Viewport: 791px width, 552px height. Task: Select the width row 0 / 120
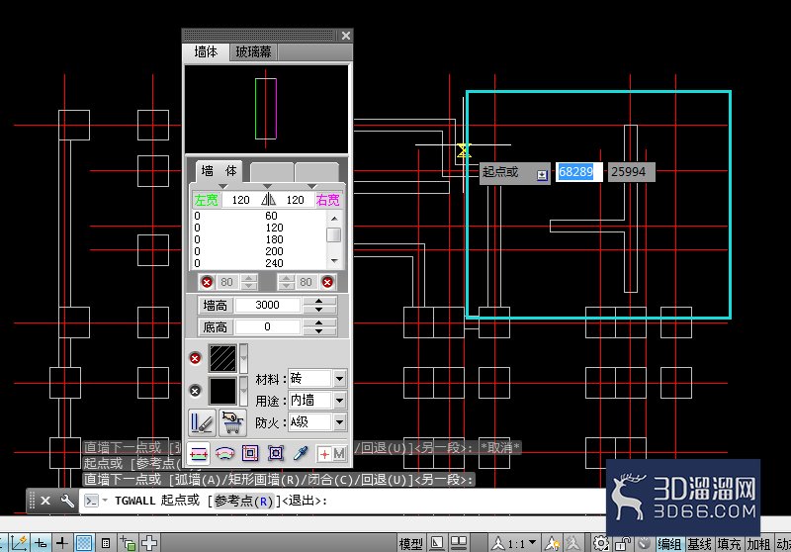pyautogui.click(x=259, y=228)
